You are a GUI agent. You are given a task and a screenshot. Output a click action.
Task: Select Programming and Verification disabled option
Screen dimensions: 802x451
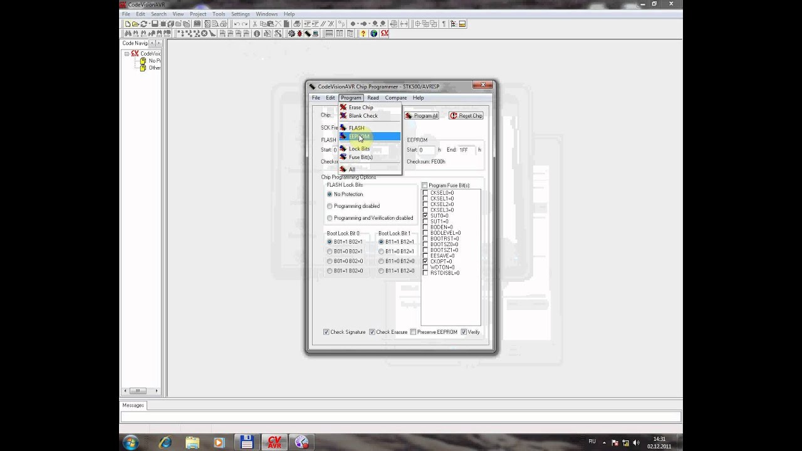[330, 218]
